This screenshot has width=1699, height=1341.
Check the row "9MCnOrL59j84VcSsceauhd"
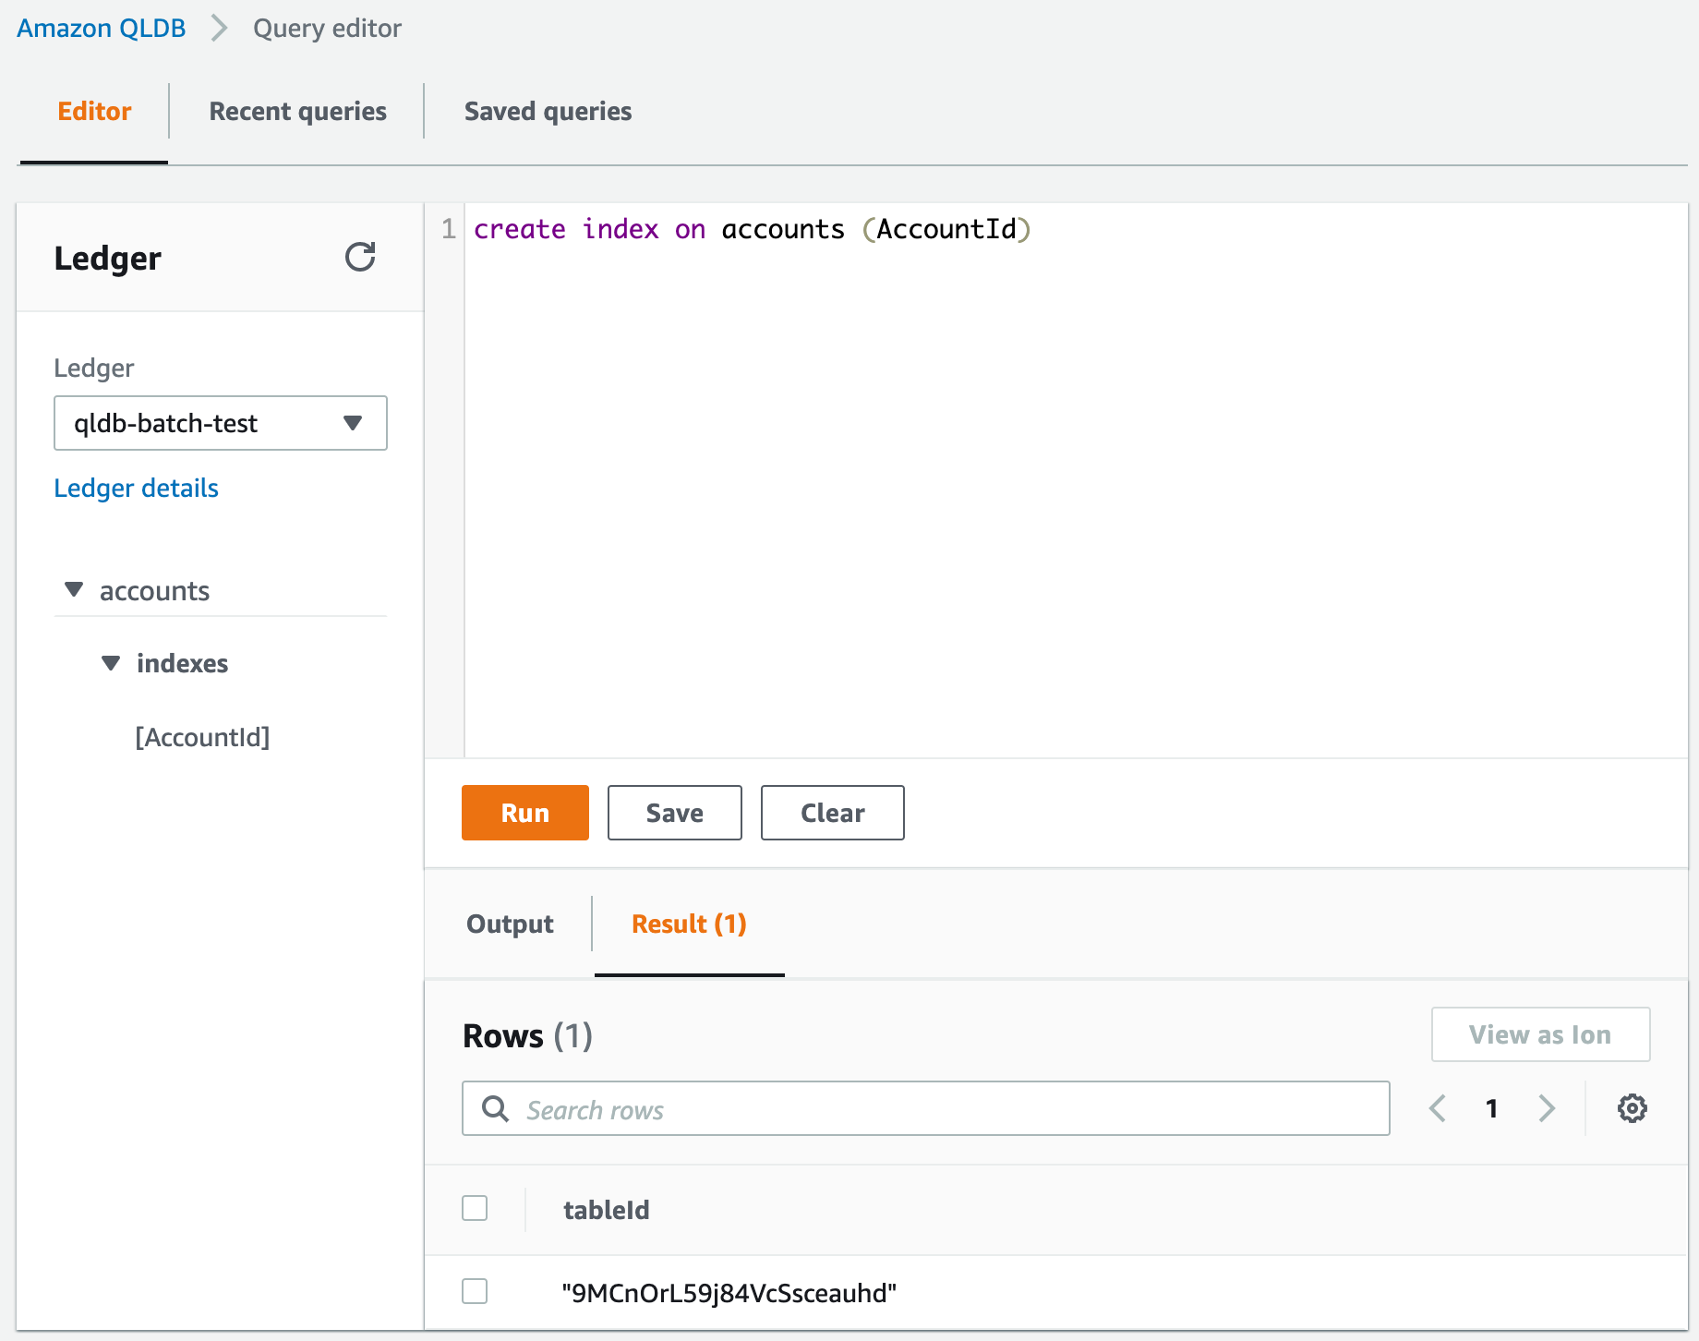point(475,1291)
